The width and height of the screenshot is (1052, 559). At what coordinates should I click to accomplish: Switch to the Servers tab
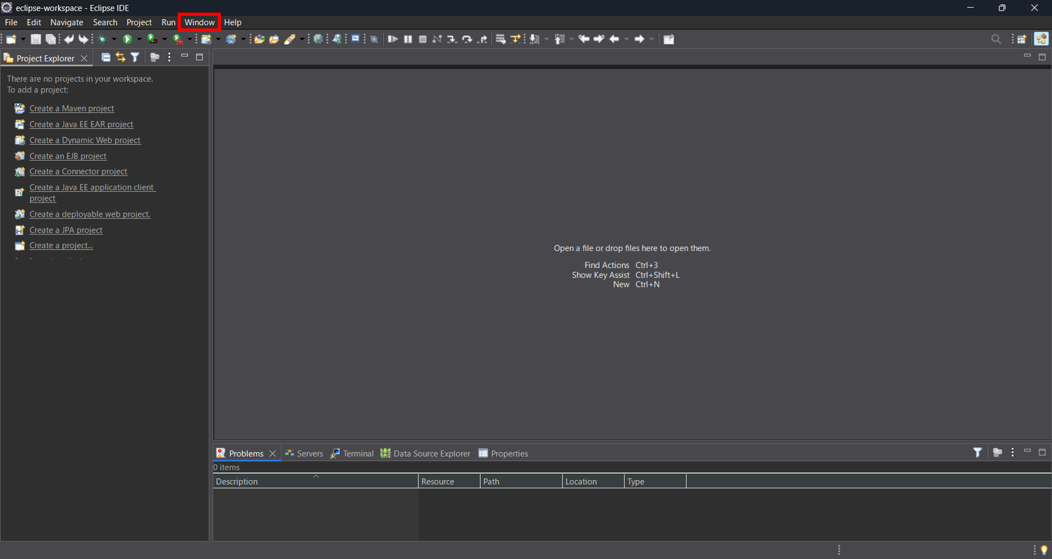point(304,453)
